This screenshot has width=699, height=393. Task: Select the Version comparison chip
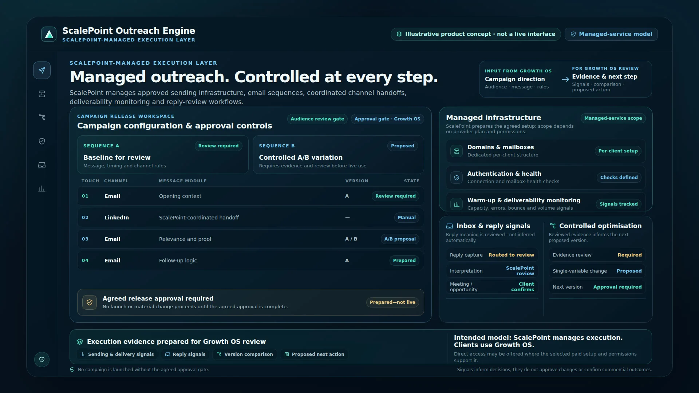point(245,354)
